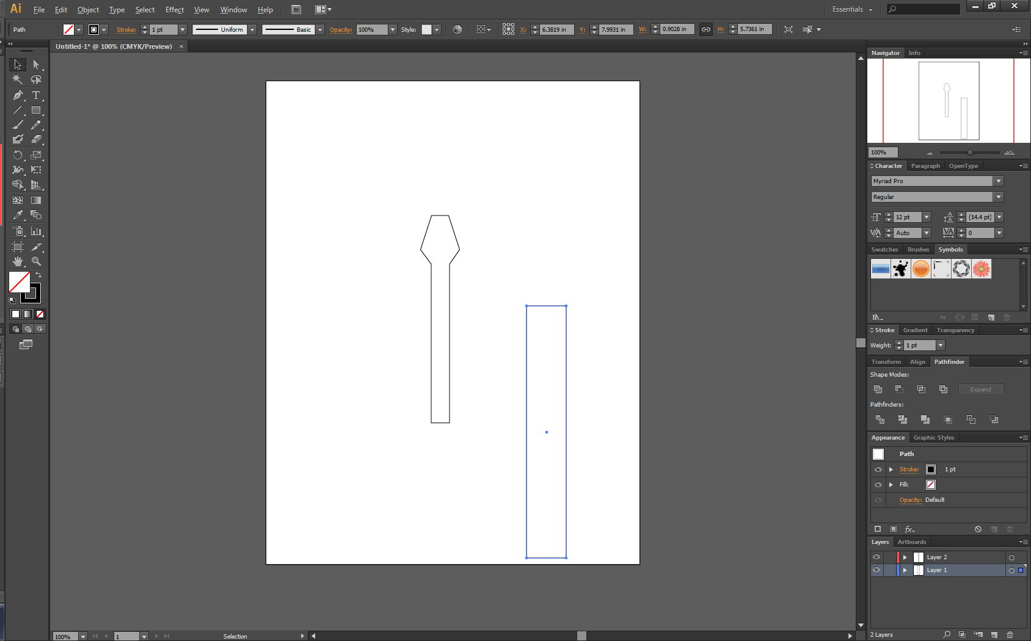Open the font size dropdown set to 12pt
1031x641 pixels.
[x=925, y=217]
